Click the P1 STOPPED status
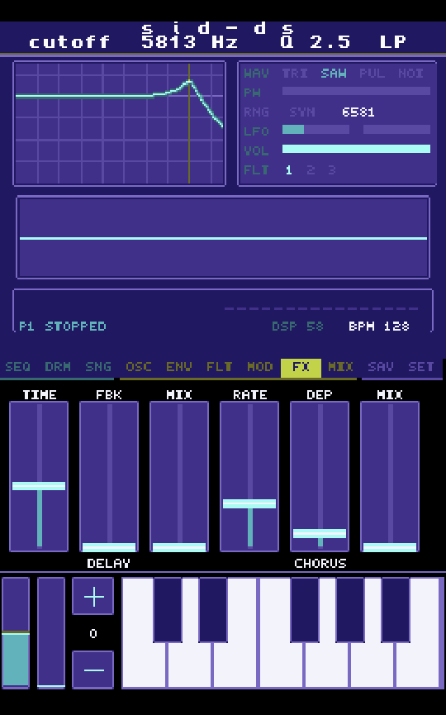Screen dimensions: 446x715 tap(63, 327)
